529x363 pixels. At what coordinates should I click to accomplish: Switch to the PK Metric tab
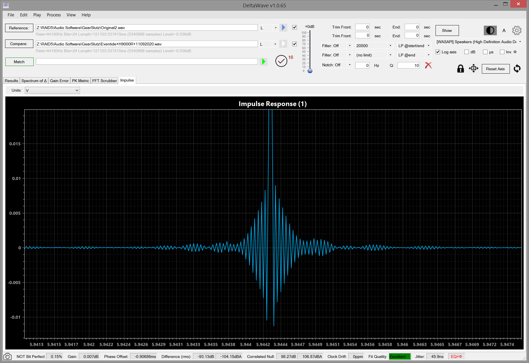(x=80, y=81)
